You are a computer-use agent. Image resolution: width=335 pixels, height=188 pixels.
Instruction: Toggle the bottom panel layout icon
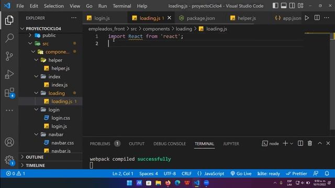click(284, 6)
